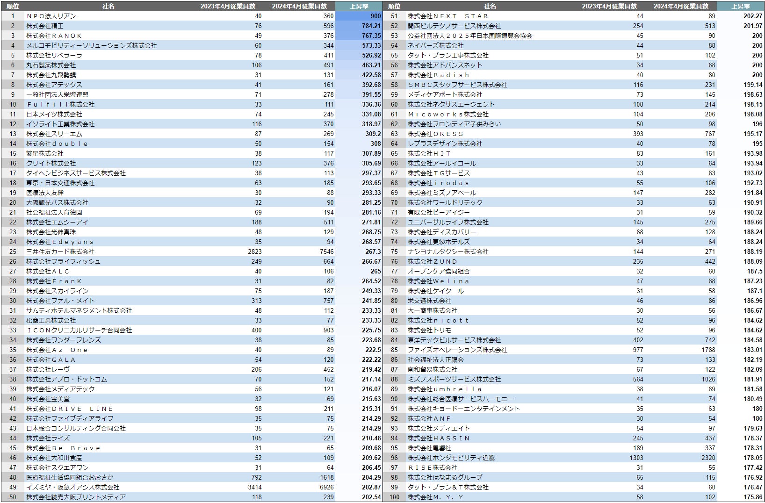Click 医療福祉生活協同組合おおさか cell
The width and height of the screenshot is (765, 503).
click(70, 477)
